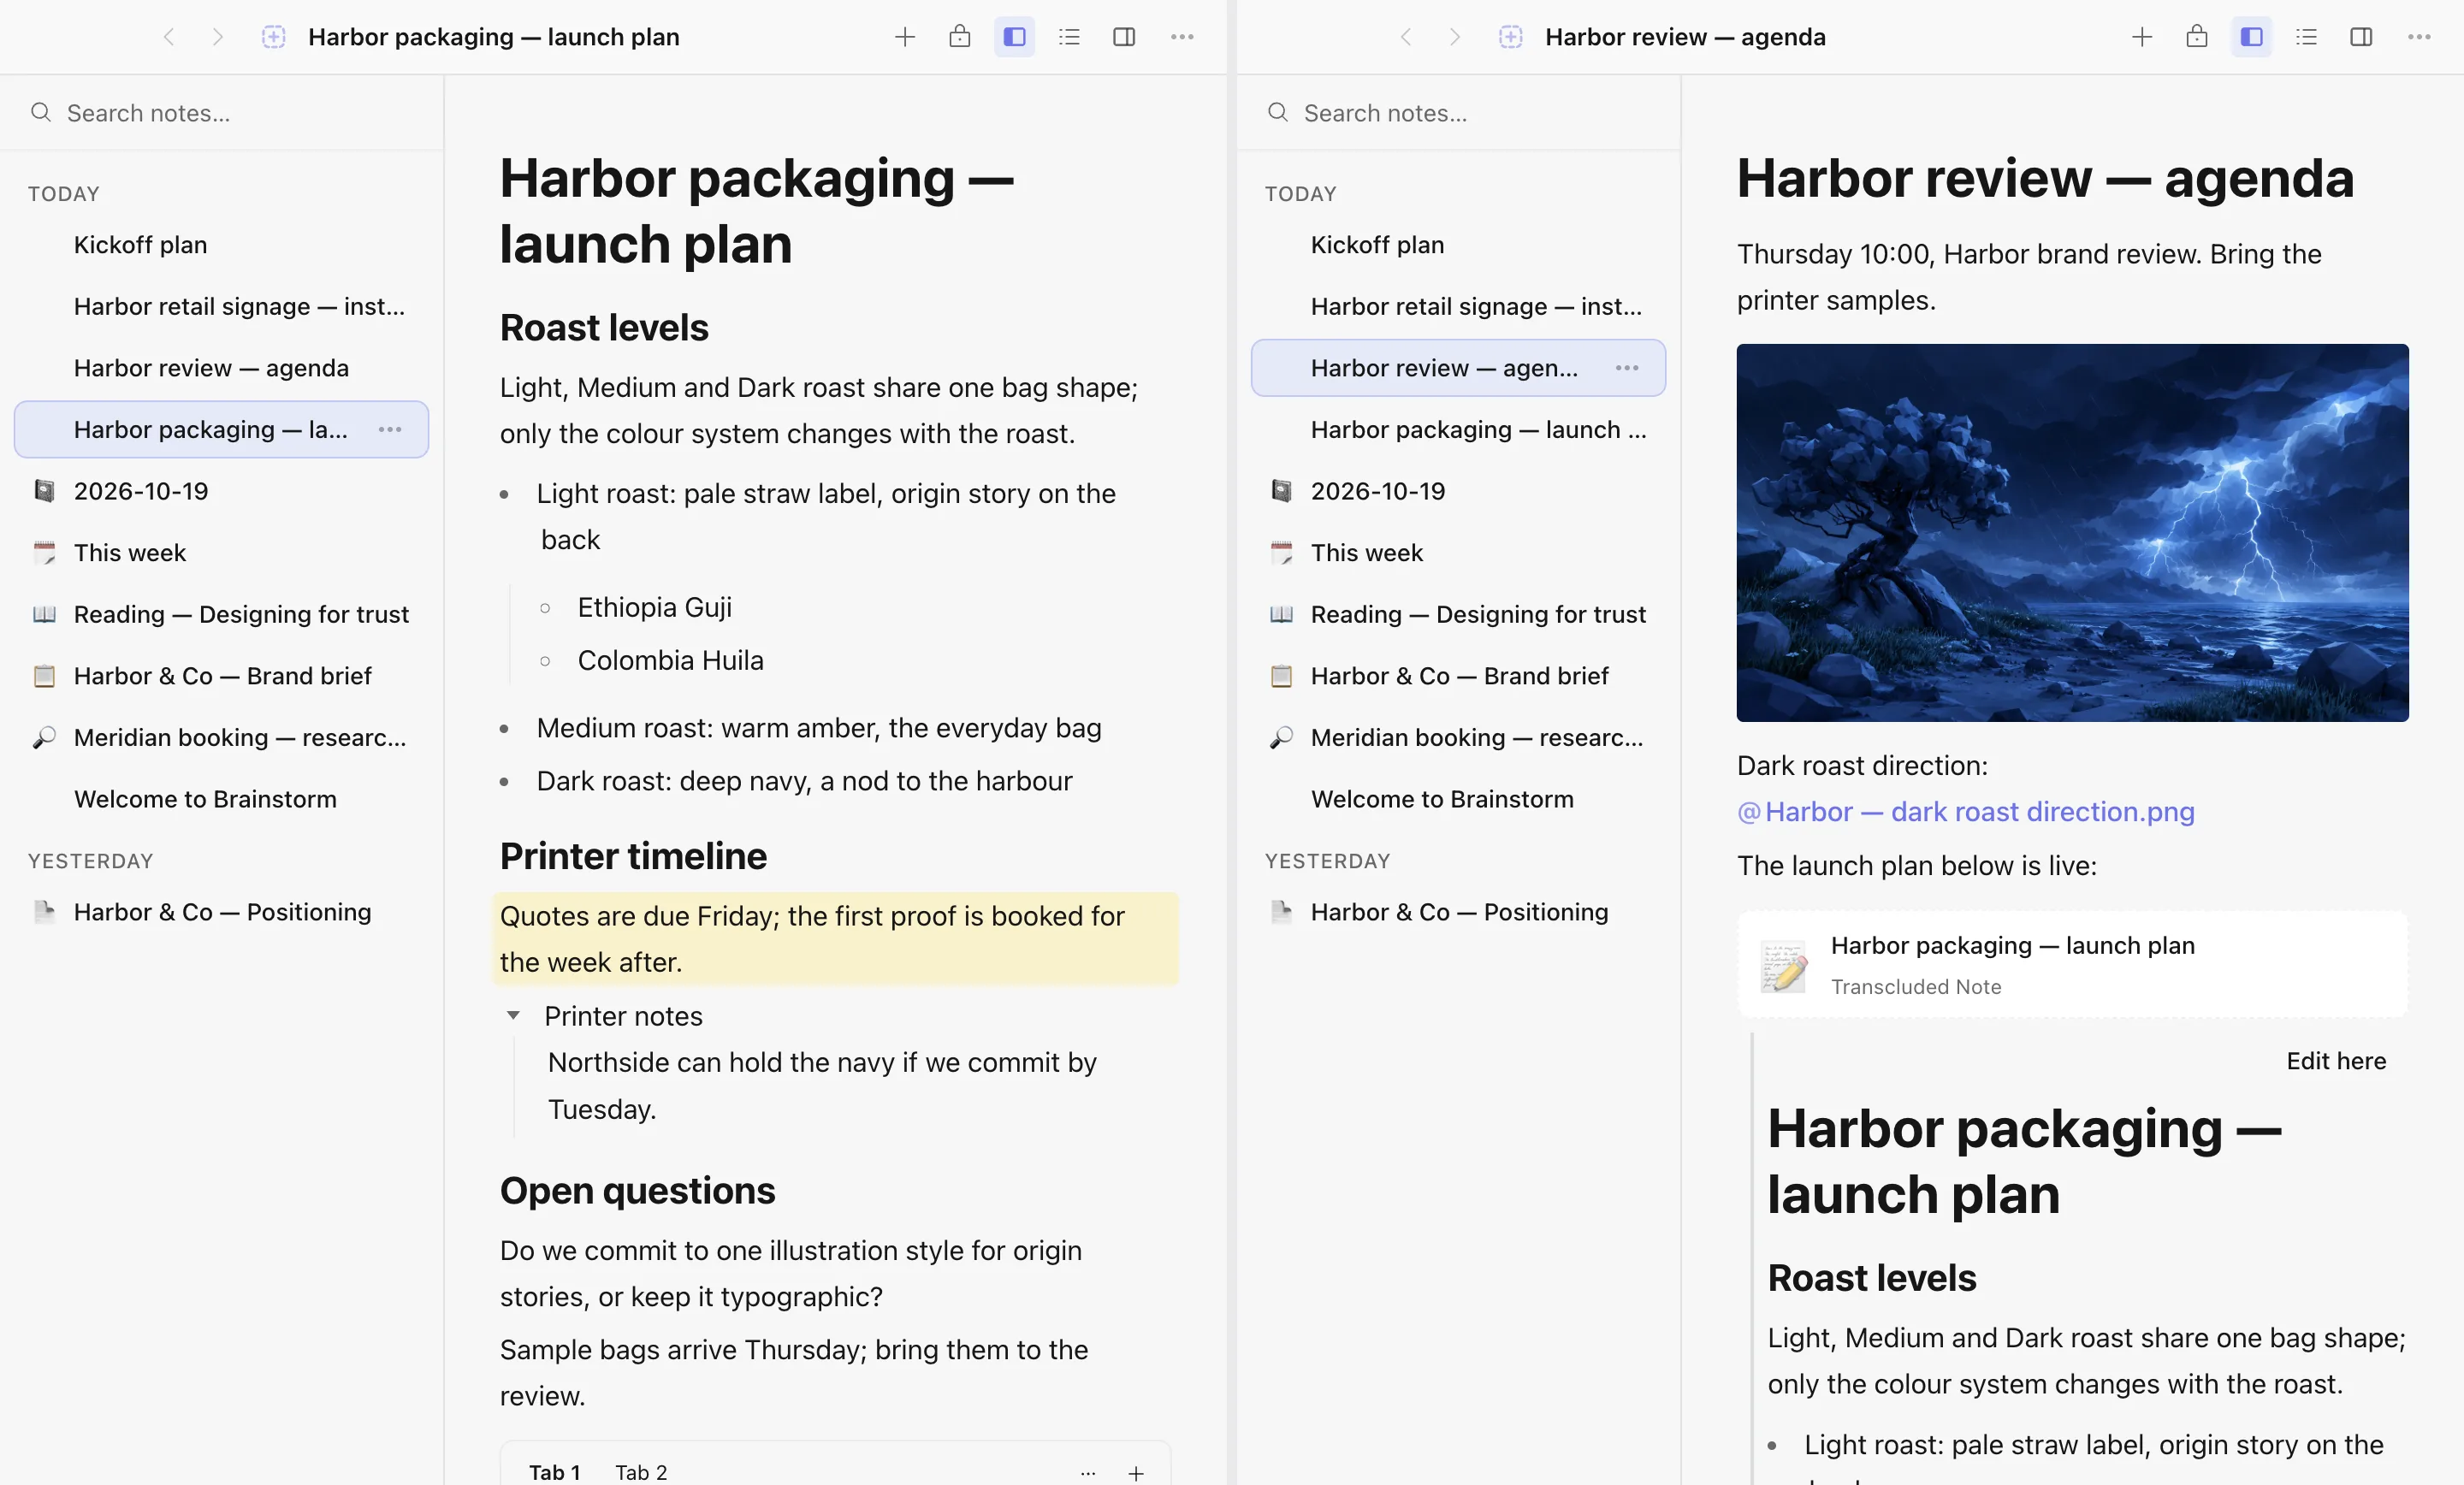This screenshot has width=2464, height=1485.
Task: Click the note icon beside left window title
Action: 273,37
